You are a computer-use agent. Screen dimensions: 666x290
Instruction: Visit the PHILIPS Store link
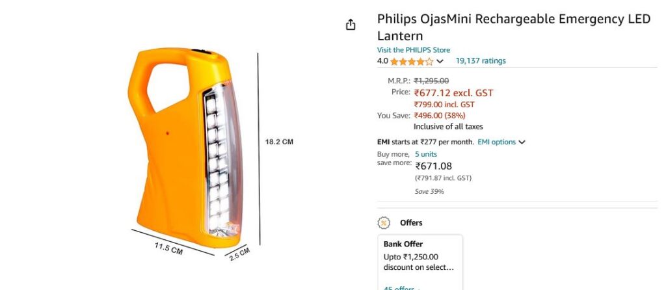413,50
